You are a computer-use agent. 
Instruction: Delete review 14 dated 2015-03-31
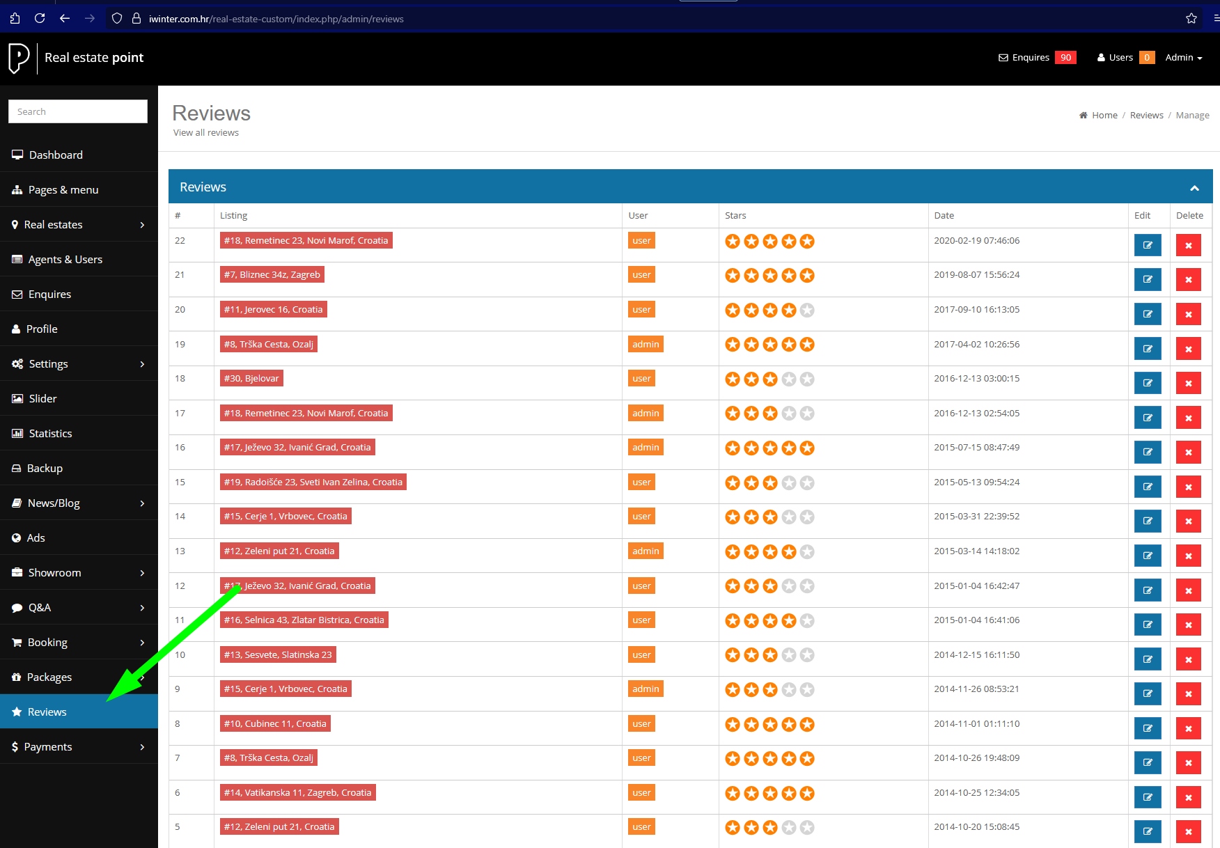click(1189, 521)
